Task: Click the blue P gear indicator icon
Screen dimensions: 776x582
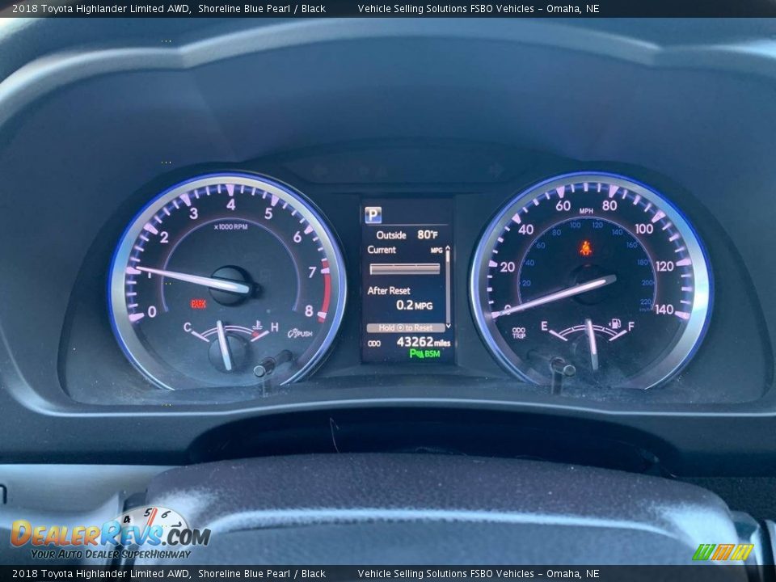Action: [373, 215]
